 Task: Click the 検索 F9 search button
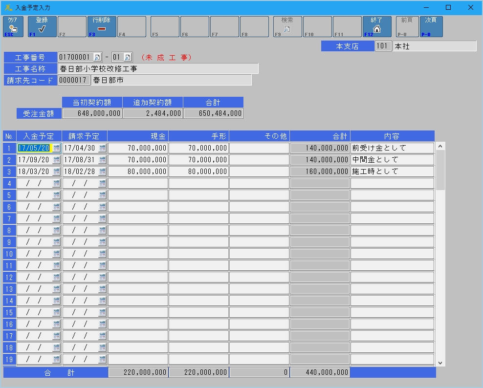pyautogui.click(x=287, y=27)
